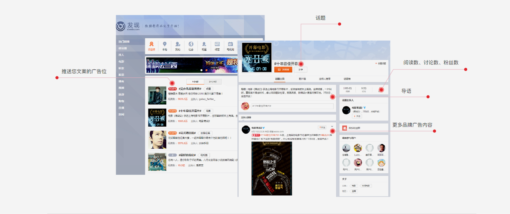510x214 pixels.
Task: Open the 电影寒战2 avatar on the post
Action: click(246, 129)
